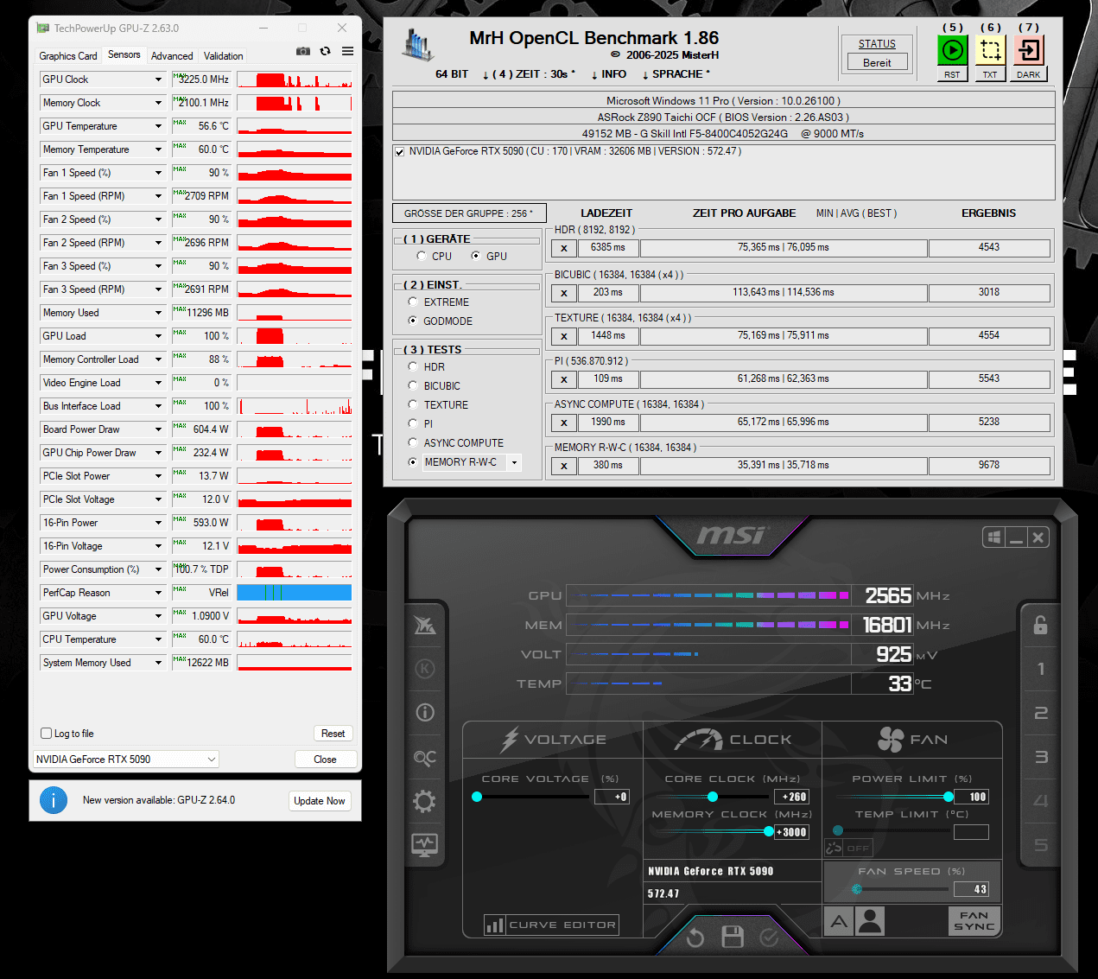Click the Close button in GPU-Z
Viewport: 1098px width, 979px height.
pyautogui.click(x=325, y=760)
